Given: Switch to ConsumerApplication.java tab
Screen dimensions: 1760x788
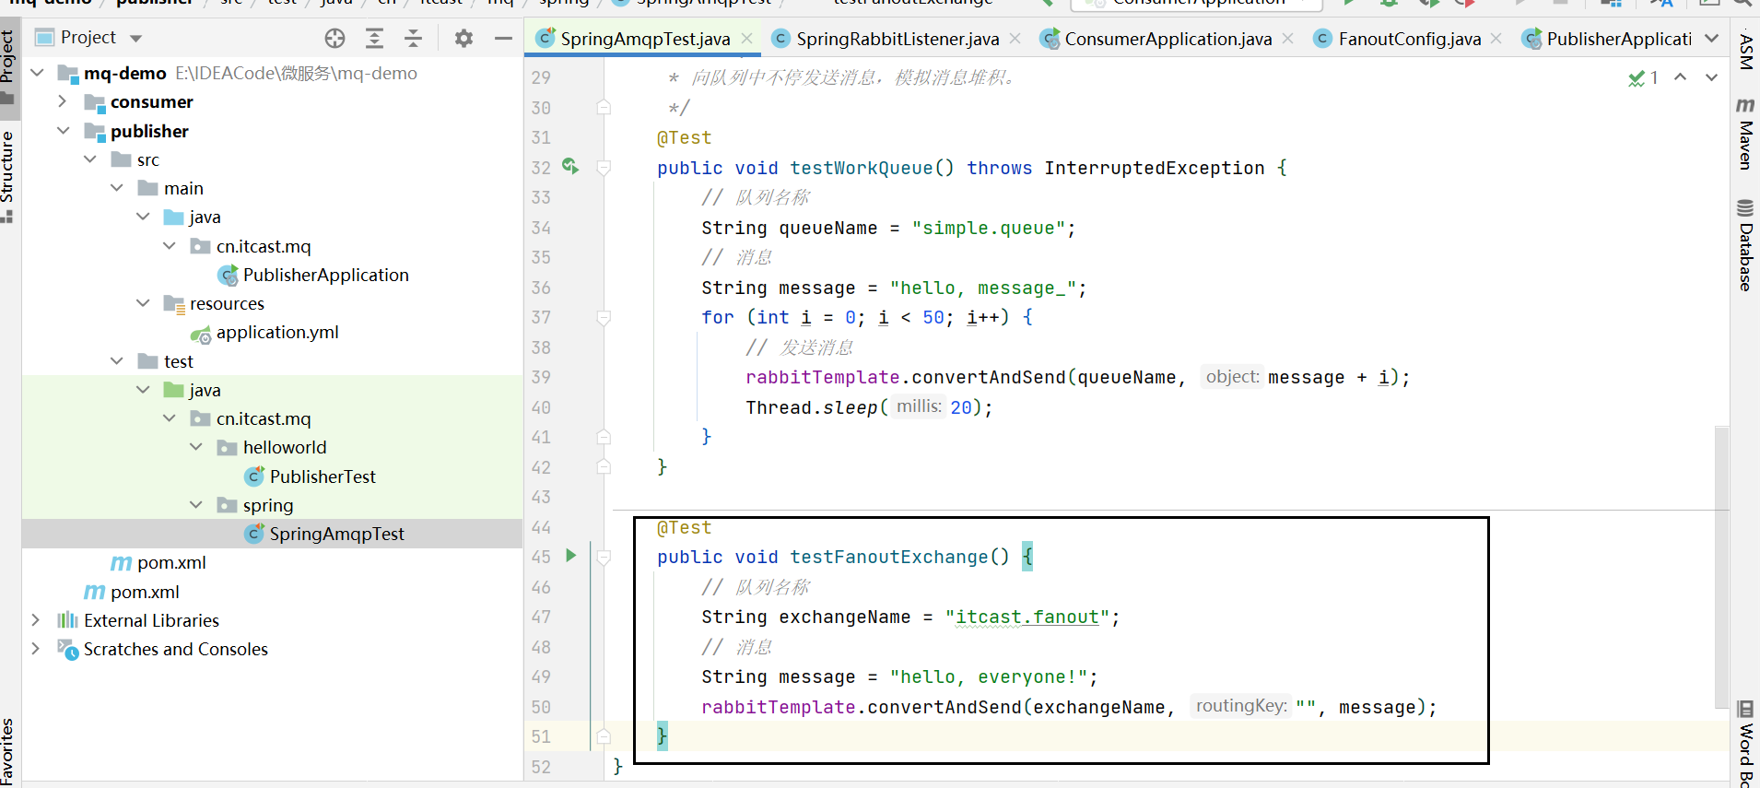Looking at the screenshot, I should coord(1167,39).
